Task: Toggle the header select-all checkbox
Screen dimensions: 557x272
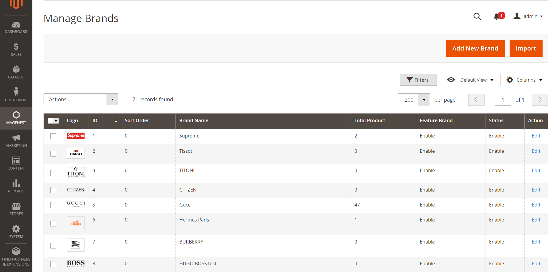Action: coord(50,121)
